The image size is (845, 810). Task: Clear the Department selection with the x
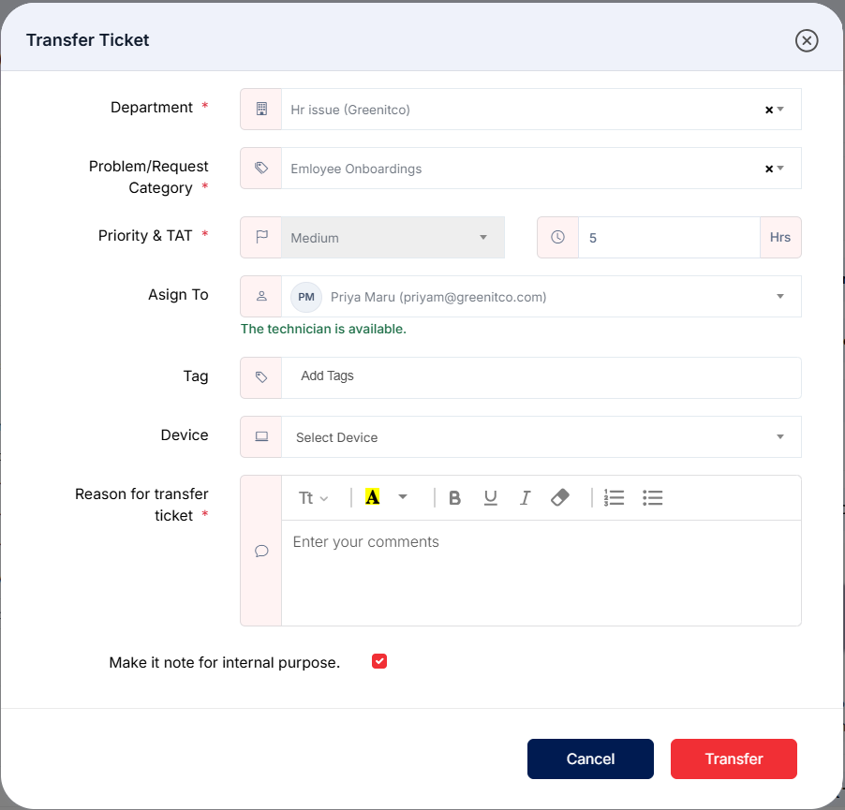coord(769,110)
